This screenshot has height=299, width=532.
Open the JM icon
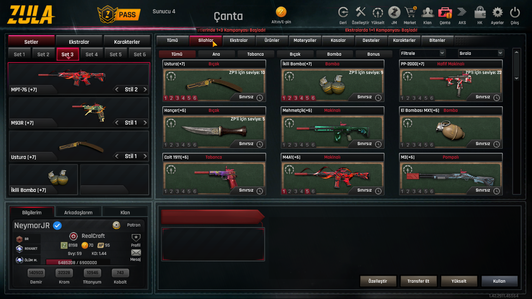tap(394, 12)
